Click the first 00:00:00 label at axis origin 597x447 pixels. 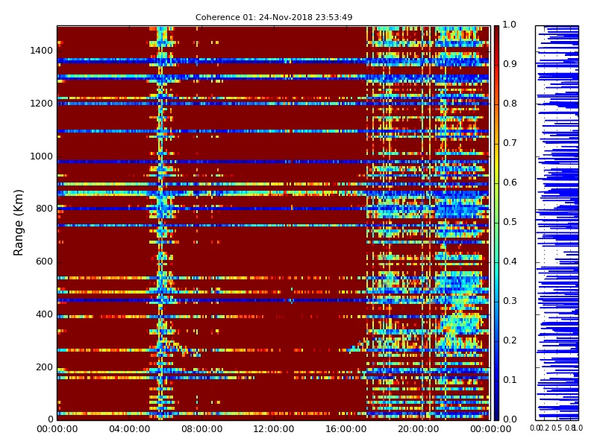57,429
